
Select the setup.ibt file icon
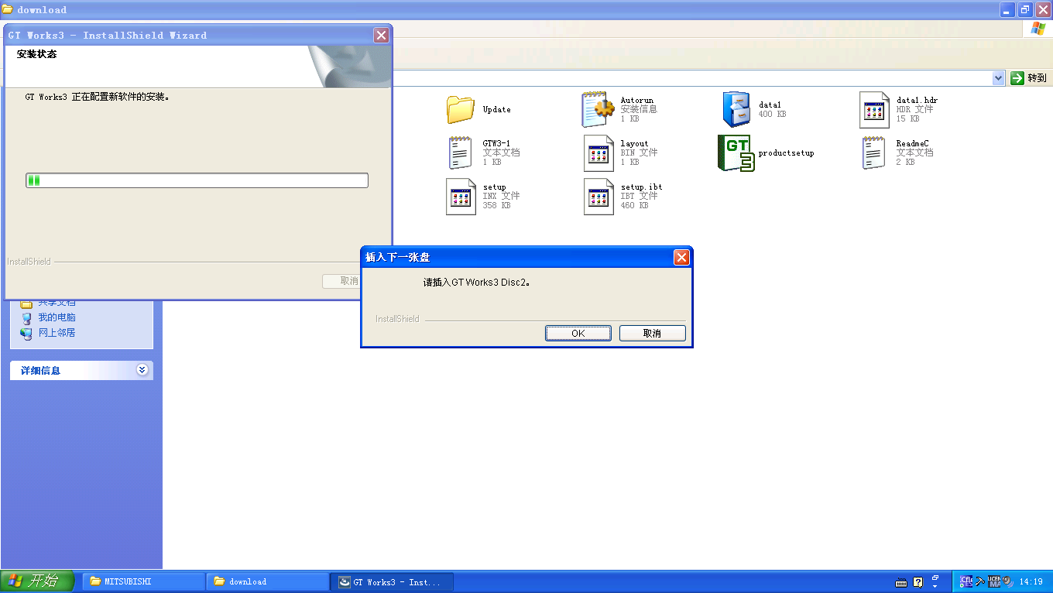599,196
